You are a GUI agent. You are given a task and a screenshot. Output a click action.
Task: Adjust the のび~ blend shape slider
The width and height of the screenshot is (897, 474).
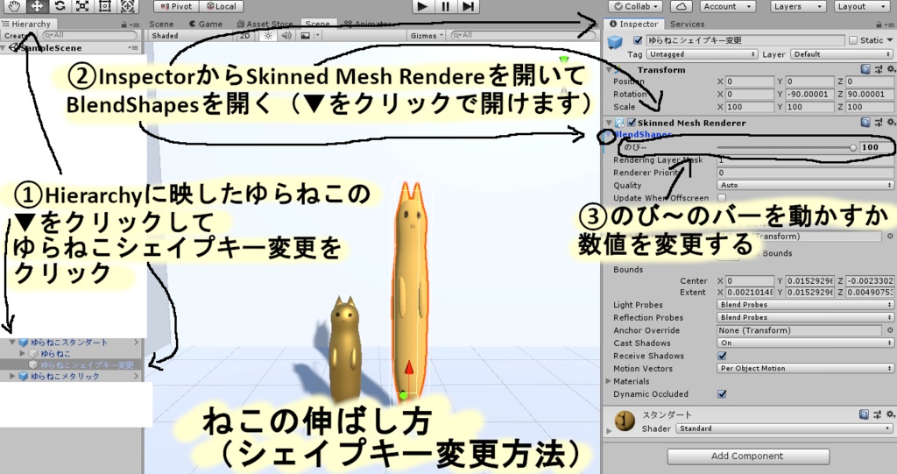click(786, 148)
